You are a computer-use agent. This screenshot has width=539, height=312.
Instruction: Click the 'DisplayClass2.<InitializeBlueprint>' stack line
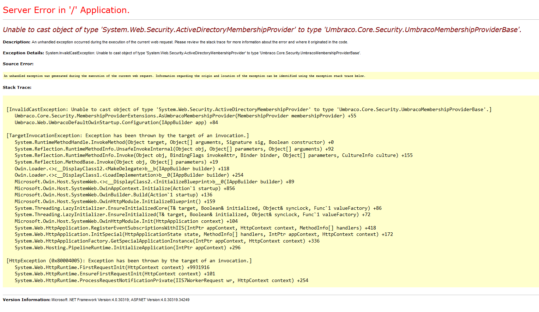coord(155,182)
